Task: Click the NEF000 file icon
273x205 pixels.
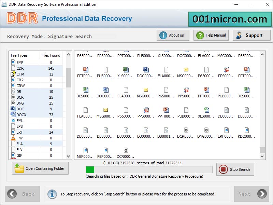Action: click(x=85, y=150)
